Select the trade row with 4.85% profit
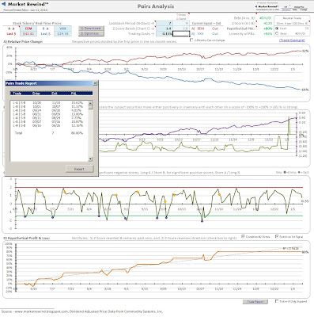The width and height of the screenshot is (314, 317). tap(49, 110)
